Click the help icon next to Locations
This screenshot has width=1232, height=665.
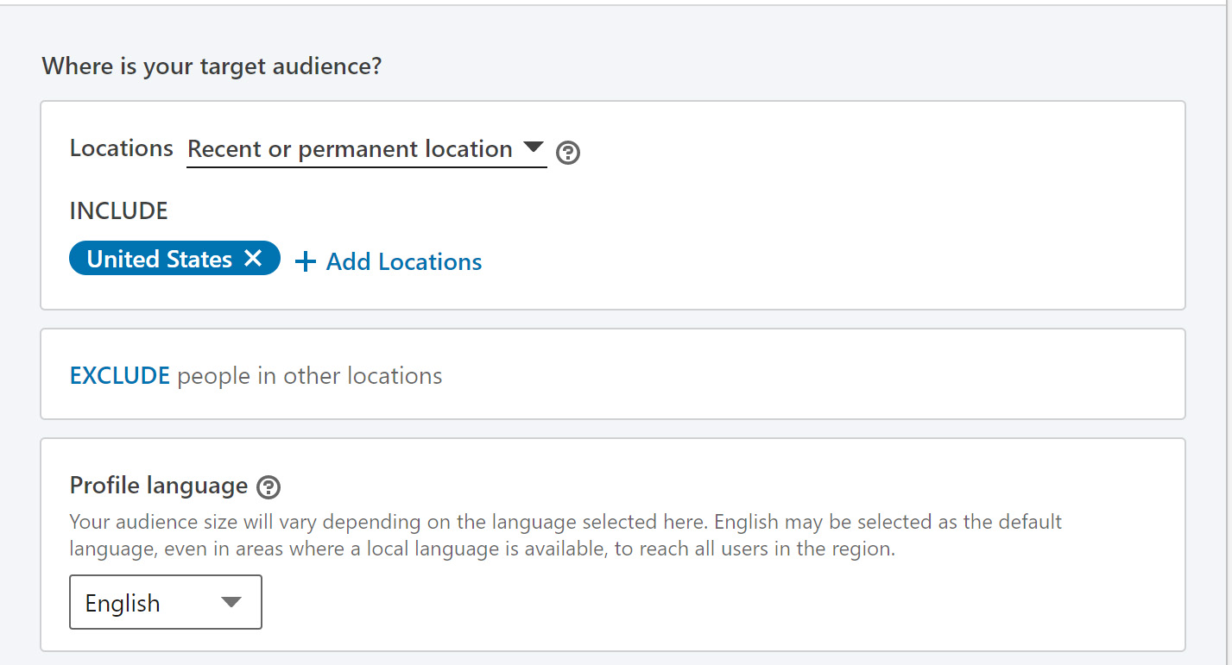568,153
